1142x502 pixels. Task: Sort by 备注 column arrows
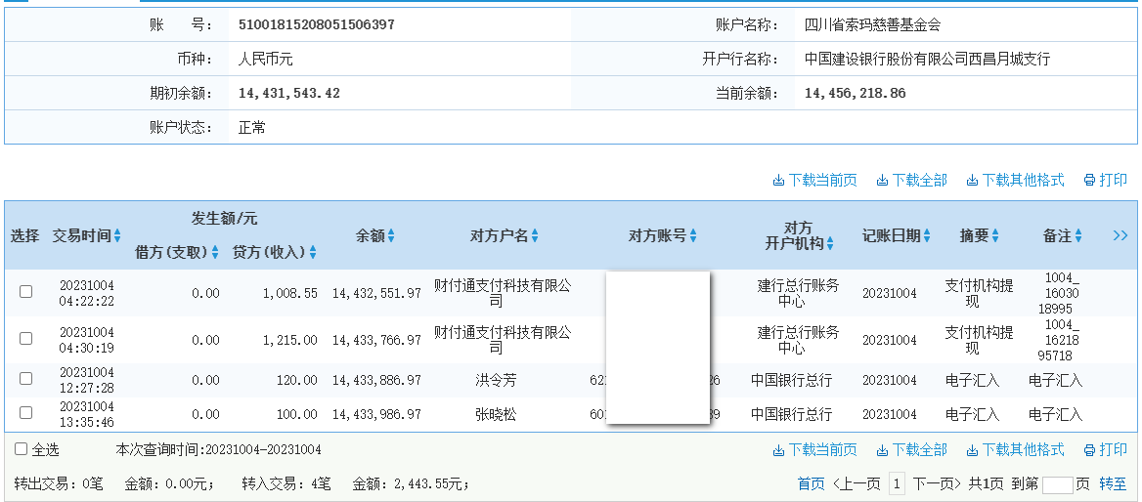(x=1077, y=235)
